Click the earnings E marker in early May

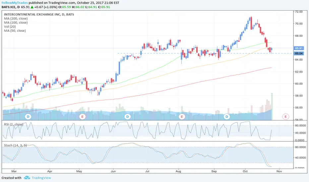pos(82,117)
